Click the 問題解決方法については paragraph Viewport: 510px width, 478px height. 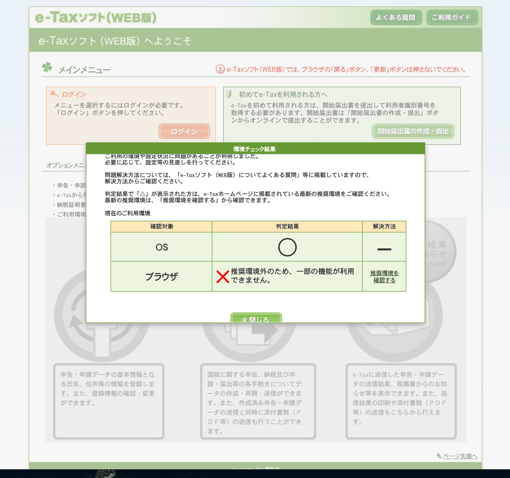pyautogui.click(x=237, y=178)
